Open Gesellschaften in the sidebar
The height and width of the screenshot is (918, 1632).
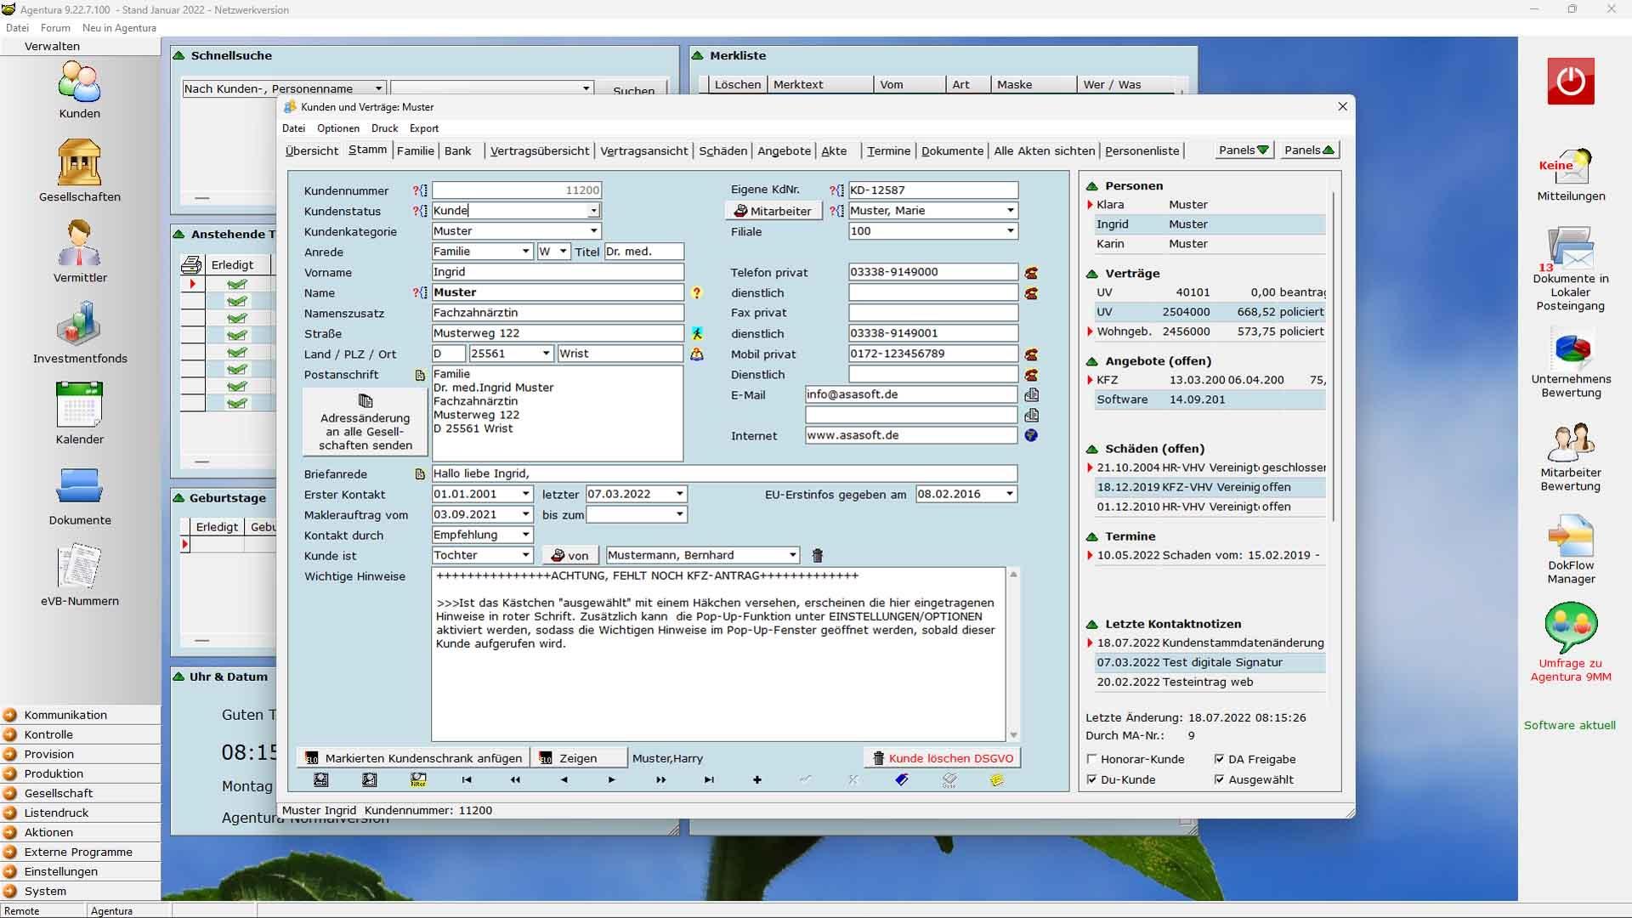pos(79,163)
